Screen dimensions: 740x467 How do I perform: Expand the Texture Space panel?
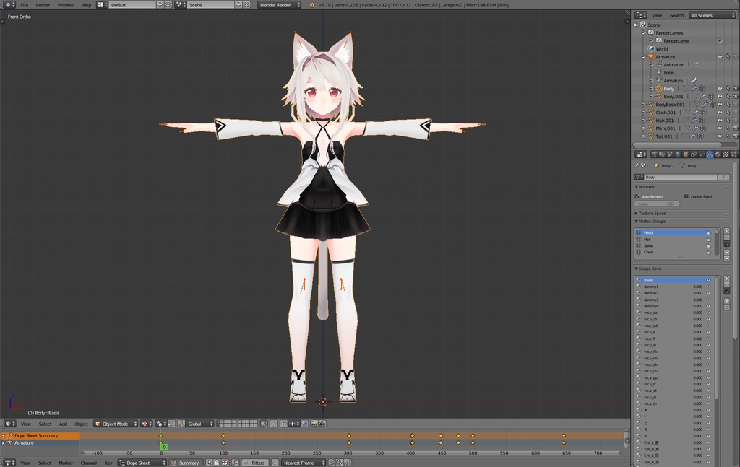(x=653, y=214)
